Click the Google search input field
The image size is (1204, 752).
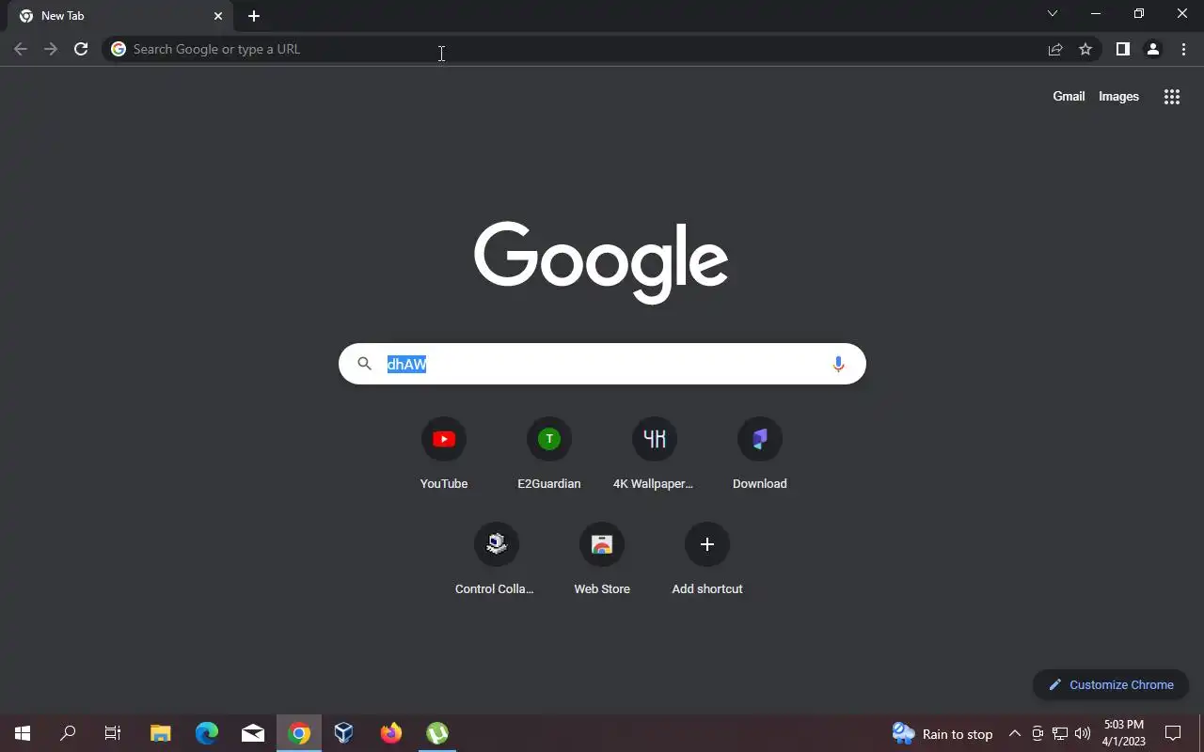click(x=602, y=364)
